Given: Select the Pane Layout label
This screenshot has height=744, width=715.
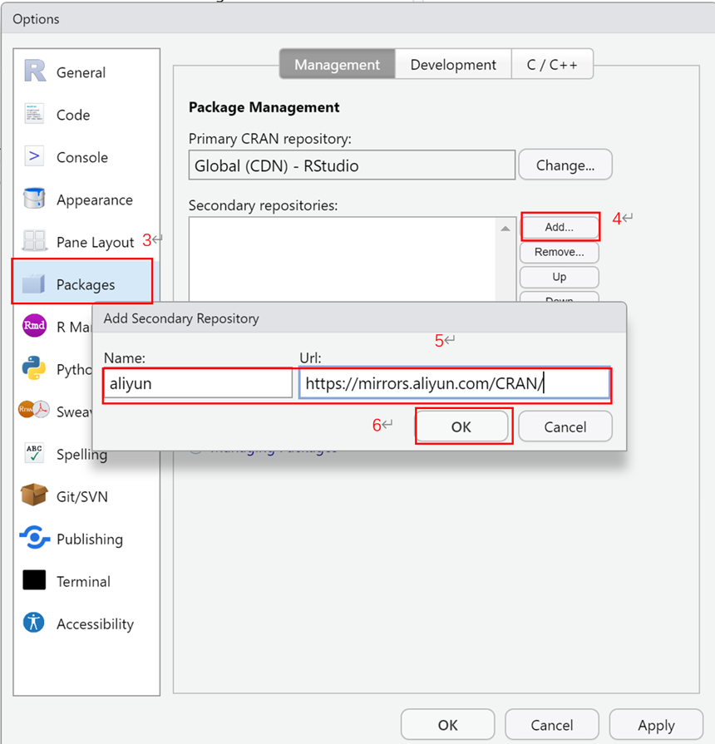Looking at the screenshot, I should pos(95,242).
